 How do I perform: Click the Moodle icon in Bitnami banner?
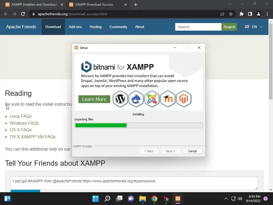point(168,99)
